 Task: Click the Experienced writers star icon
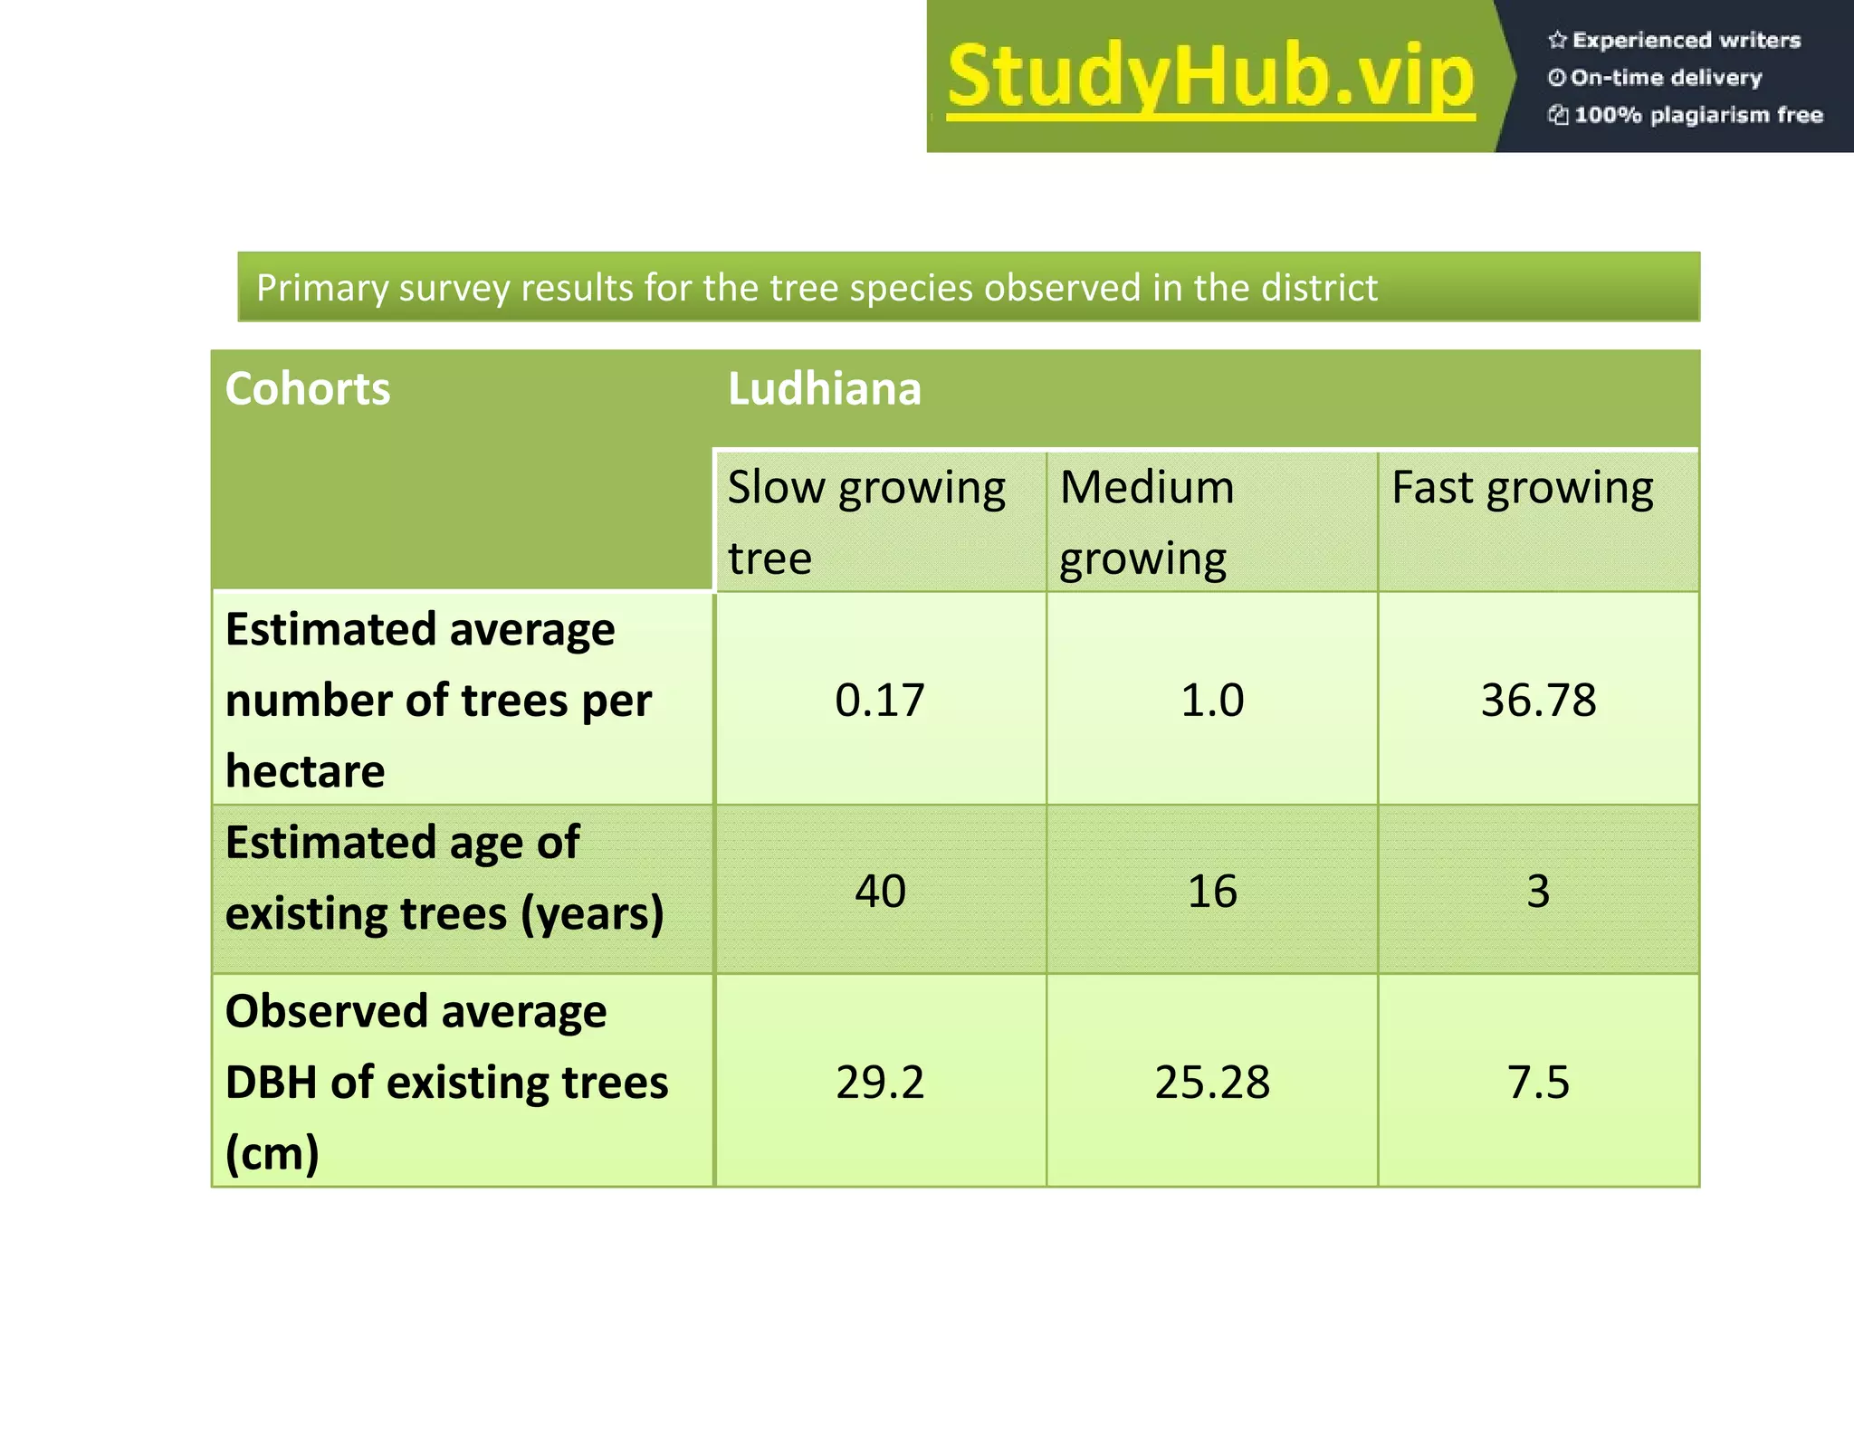[1557, 40]
